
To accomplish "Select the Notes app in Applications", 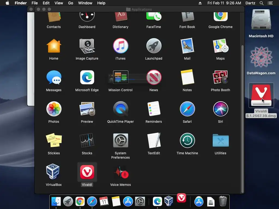I will click(187, 77).
